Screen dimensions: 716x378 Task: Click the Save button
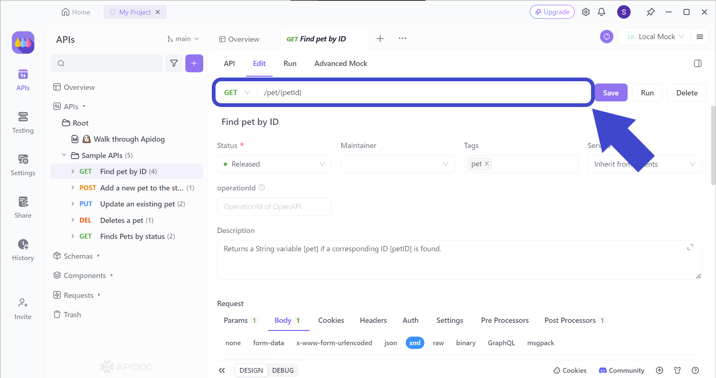coord(610,93)
